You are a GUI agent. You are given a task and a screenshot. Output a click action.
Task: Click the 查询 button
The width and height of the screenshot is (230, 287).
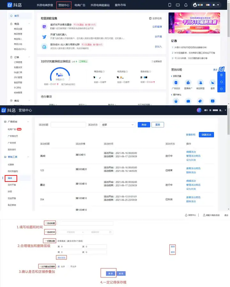[x=144, y=125]
